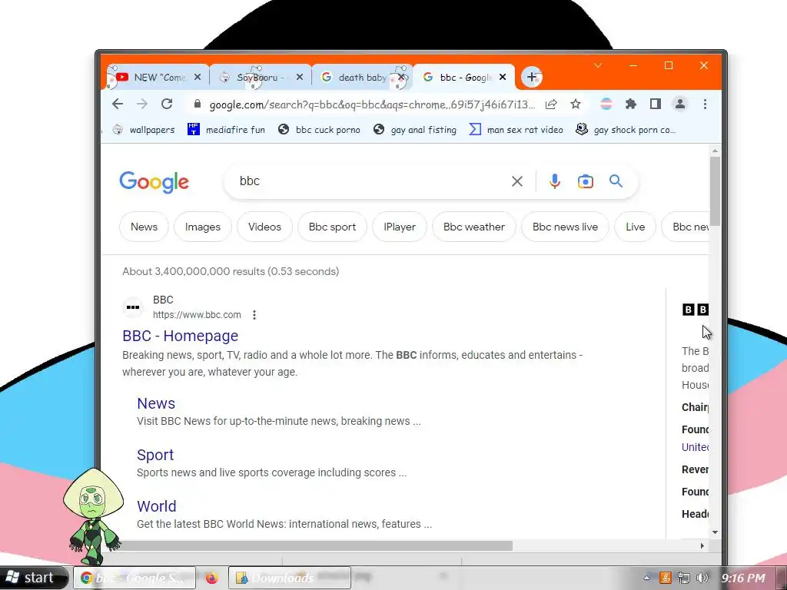Expand the tab search chevron
This screenshot has height=590, width=787.
[x=598, y=66]
